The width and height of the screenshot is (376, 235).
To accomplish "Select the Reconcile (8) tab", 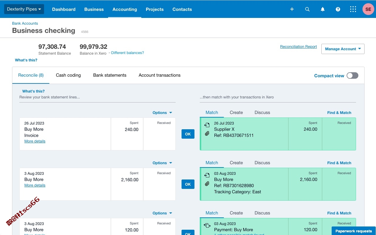I will pos(31,75).
